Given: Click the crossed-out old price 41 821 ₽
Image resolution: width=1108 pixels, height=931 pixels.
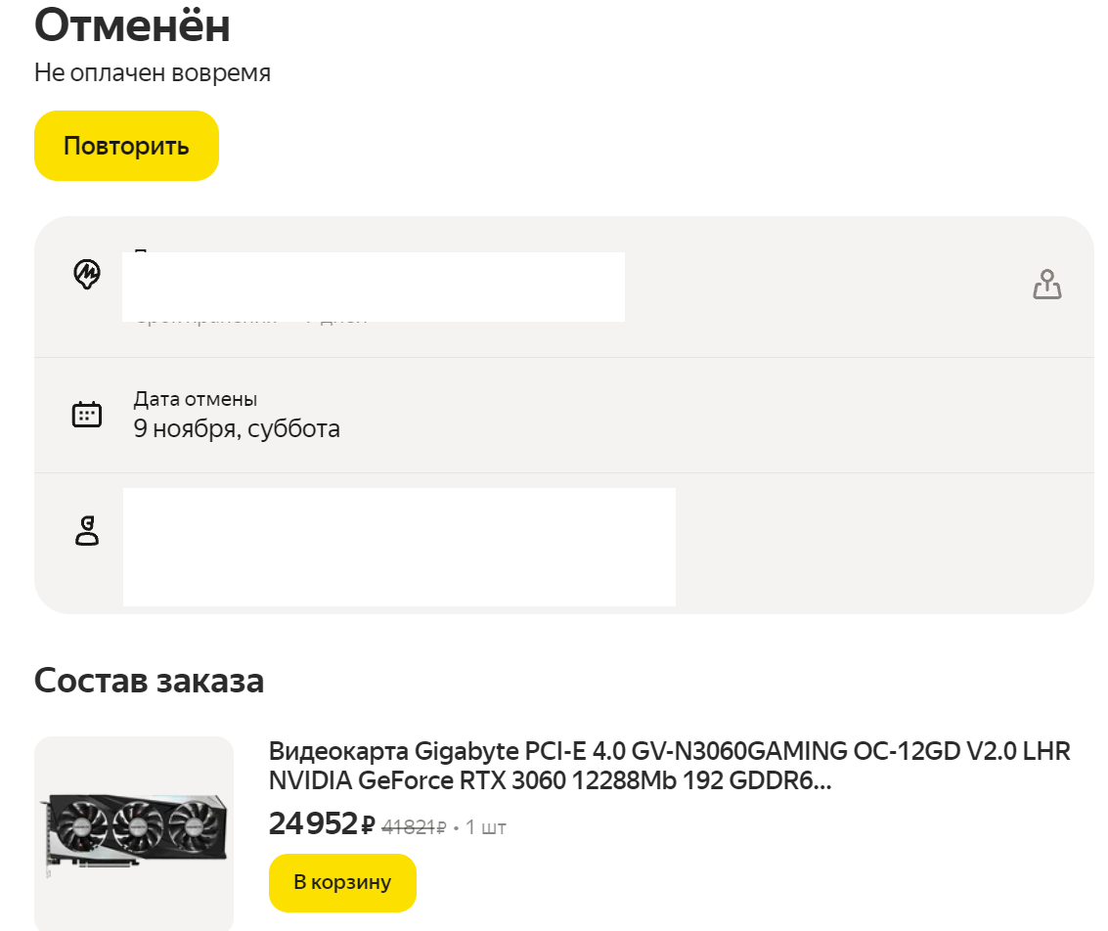Looking at the screenshot, I should tap(414, 827).
